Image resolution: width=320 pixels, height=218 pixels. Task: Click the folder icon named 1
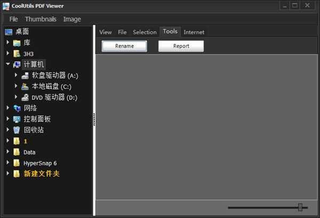click(x=17, y=141)
